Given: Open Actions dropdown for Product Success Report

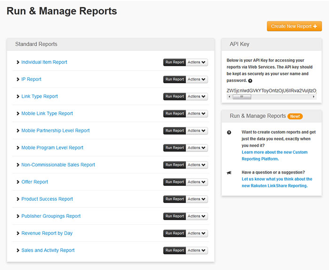Looking at the screenshot, I should [196, 199].
